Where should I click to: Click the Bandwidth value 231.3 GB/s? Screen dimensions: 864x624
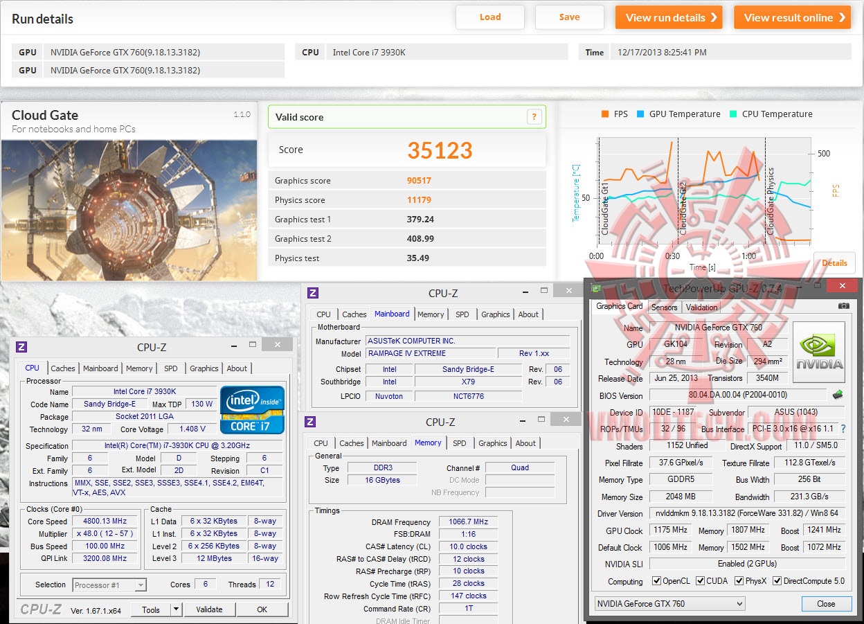click(809, 497)
